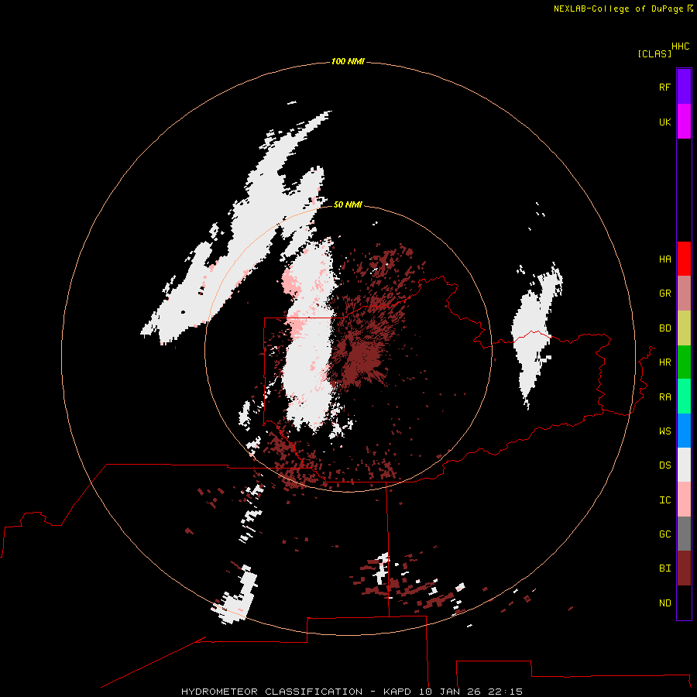Click the BD legend label
This screenshot has width=697, height=697.
coord(664,328)
